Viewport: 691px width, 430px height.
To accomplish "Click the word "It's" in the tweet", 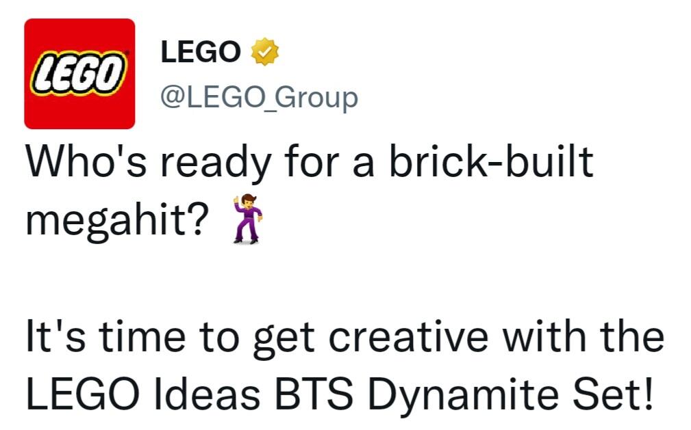I will [x=55, y=338].
